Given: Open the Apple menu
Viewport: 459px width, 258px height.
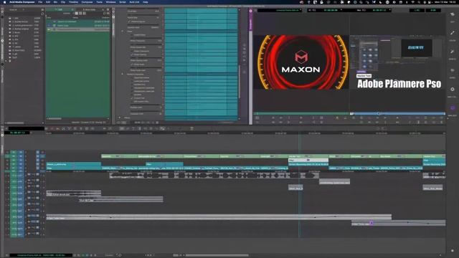Looking at the screenshot, I should click(x=4, y=2).
